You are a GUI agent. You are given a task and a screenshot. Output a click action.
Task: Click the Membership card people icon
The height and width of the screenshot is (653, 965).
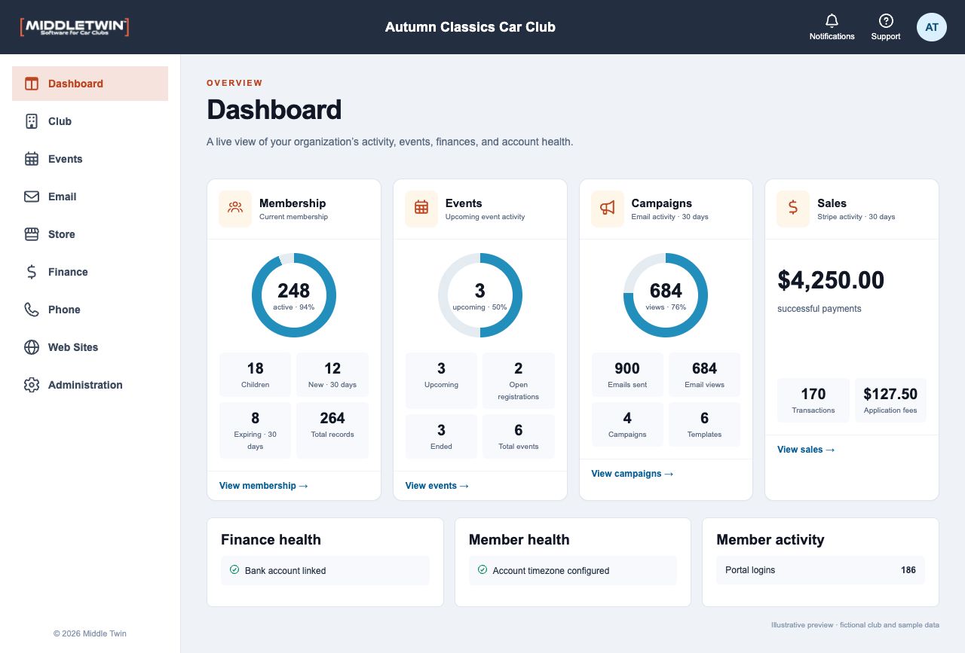[x=235, y=208]
